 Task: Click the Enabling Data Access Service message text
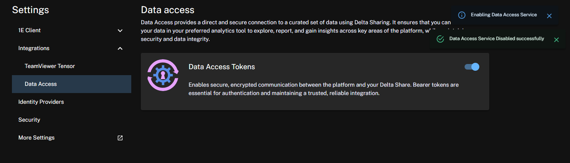504,15
